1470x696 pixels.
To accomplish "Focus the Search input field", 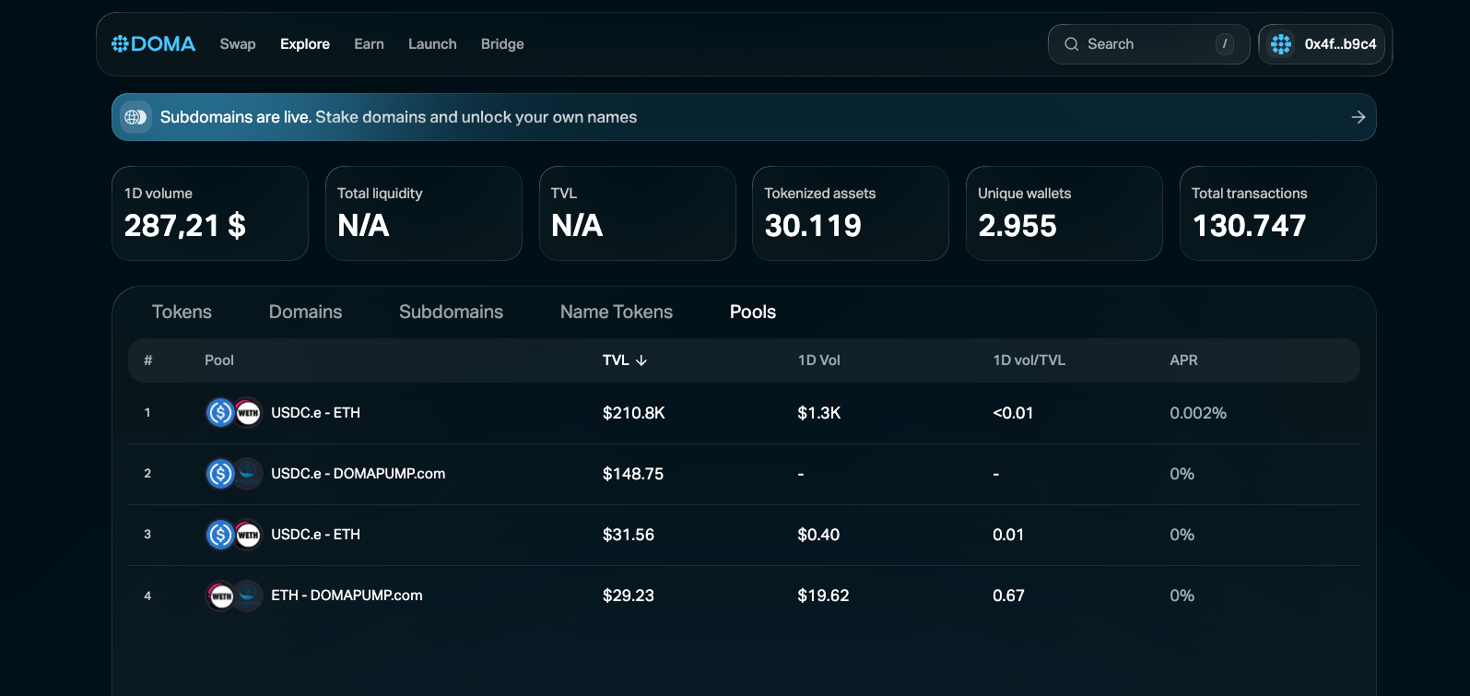I will [1143, 44].
